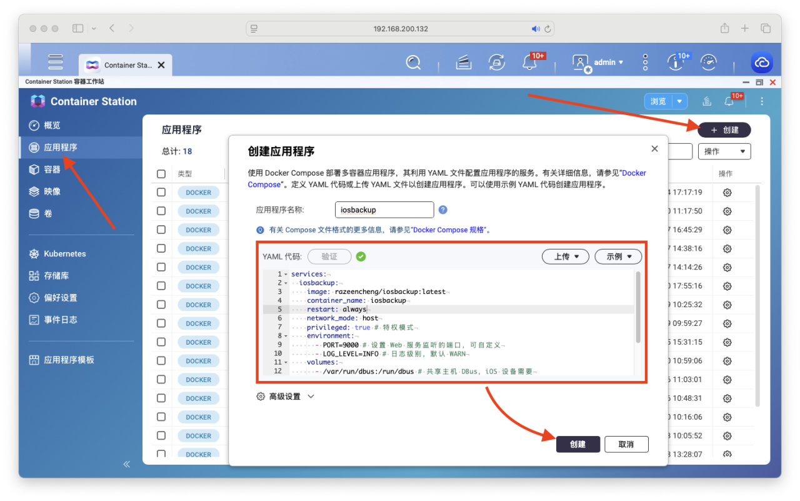Open gear actions for row ending 14:14:26
This screenshot has height=501, width=800.
[x=727, y=267]
